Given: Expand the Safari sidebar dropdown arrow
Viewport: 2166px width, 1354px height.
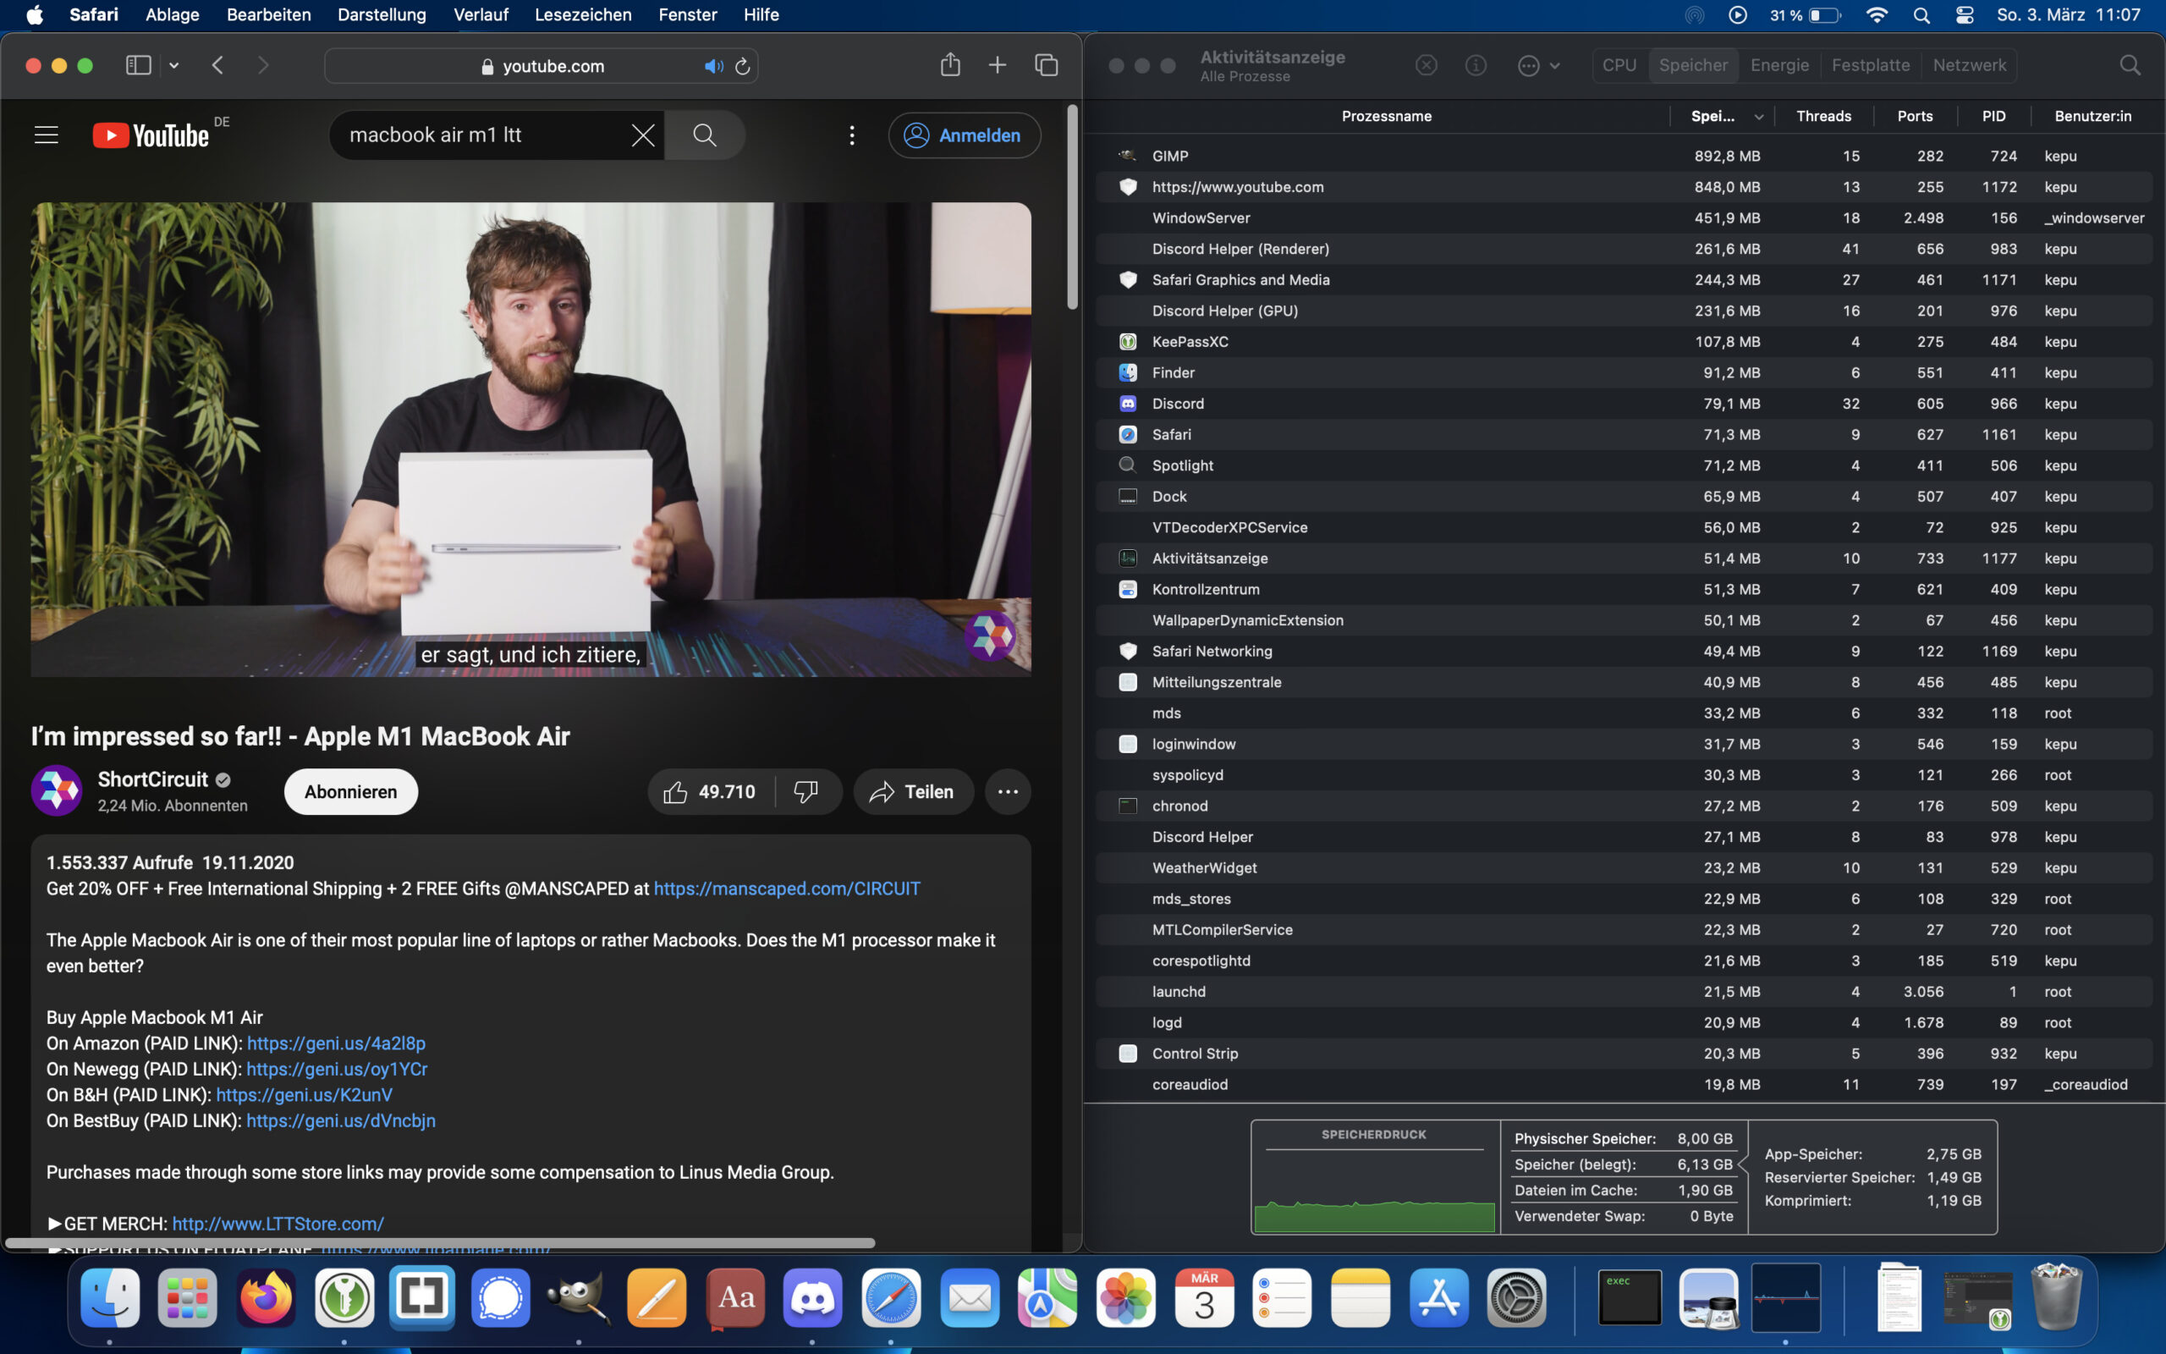Looking at the screenshot, I should [x=174, y=65].
